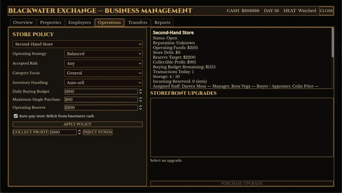This screenshot has width=342, height=193.
Task: Click the empty Storefront Upgrades list box
Action: (242, 127)
